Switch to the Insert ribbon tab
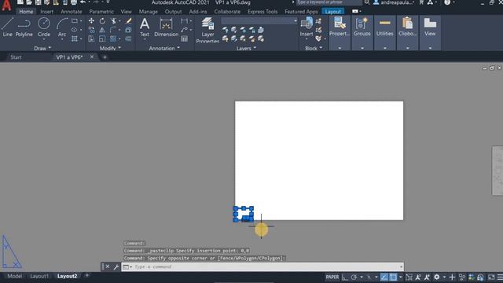Viewport: 503px width, 283px height. tap(47, 12)
